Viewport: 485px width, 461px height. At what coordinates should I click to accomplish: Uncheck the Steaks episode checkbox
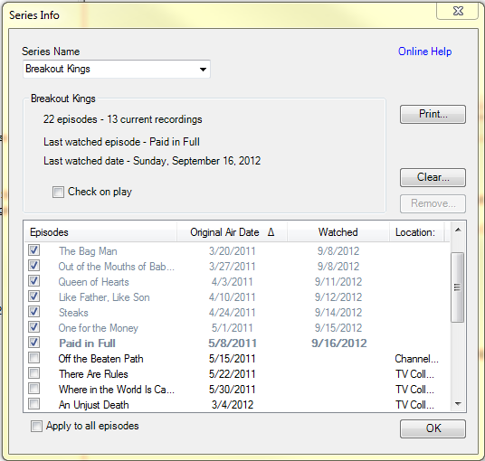pos(33,312)
